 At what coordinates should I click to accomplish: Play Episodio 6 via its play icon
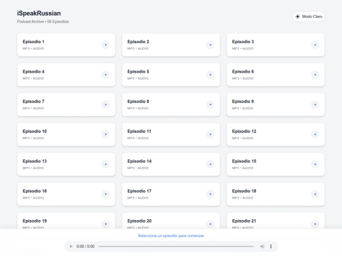[315, 75]
